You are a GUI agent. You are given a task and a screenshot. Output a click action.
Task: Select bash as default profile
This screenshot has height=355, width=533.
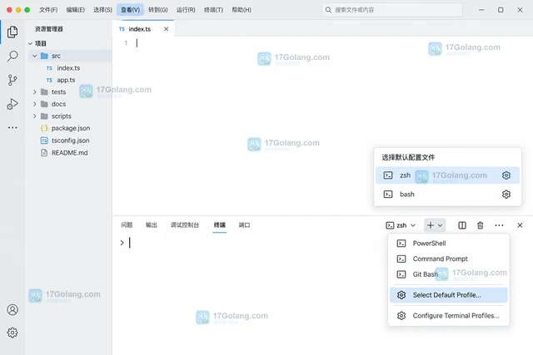(x=447, y=195)
